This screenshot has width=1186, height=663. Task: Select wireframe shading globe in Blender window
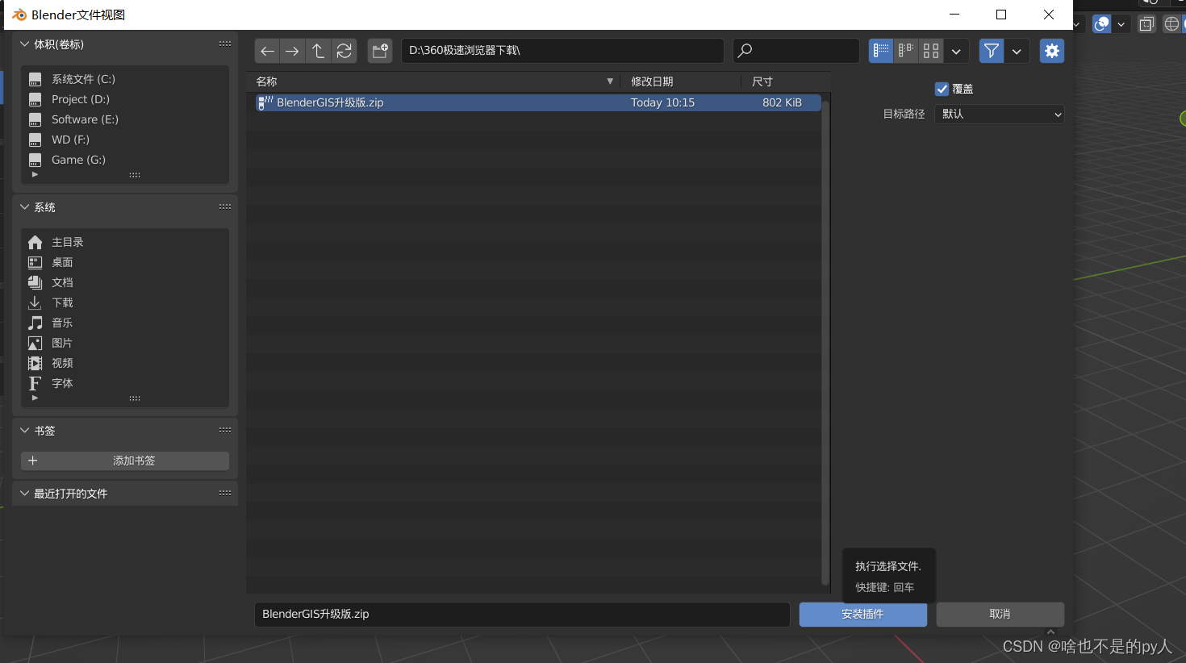1171,24
